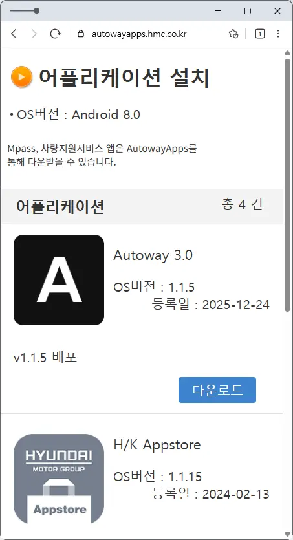This screenshot has width=293, height=540.
Task: Open tab switcher showing 1 tab
Action: coord(260,34)
